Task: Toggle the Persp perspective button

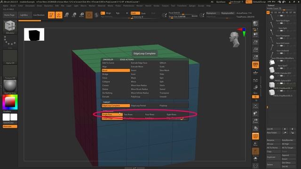Action: (x=255, y=65)
